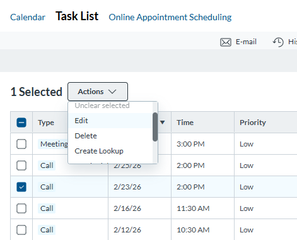
Task: Check the 2/16/26 Call row checkbox
Action: [21, 208]
